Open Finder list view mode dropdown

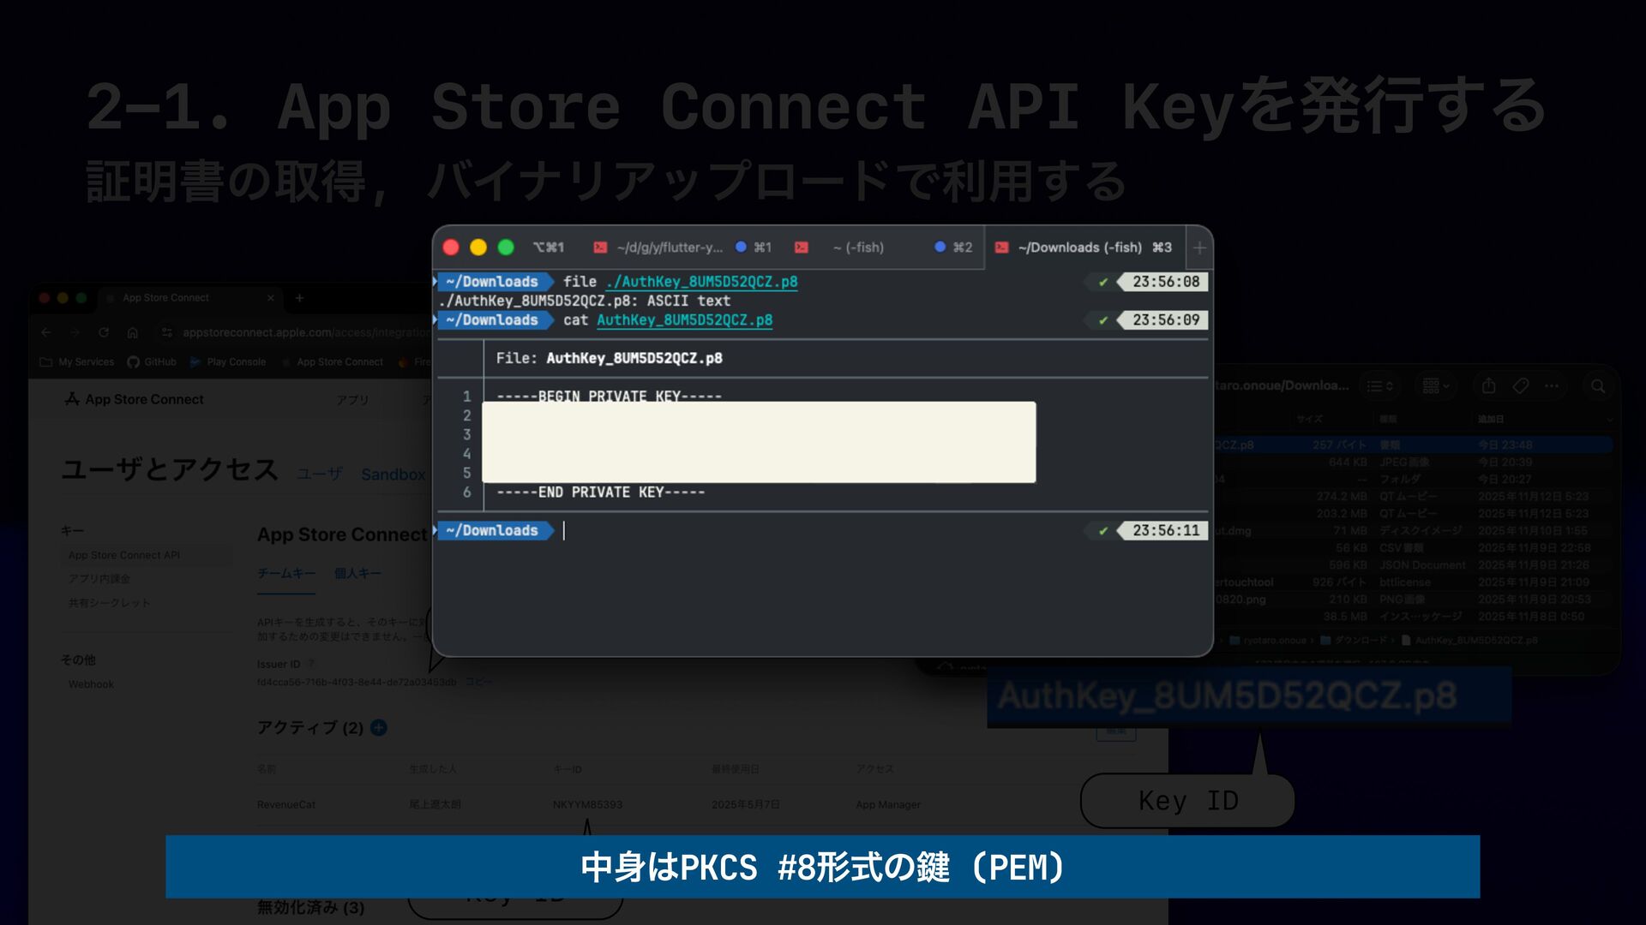1379,386
